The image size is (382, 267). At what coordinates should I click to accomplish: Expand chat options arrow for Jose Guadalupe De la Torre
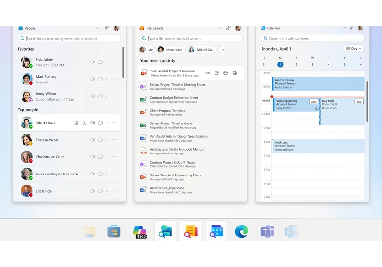coord(106,174)
